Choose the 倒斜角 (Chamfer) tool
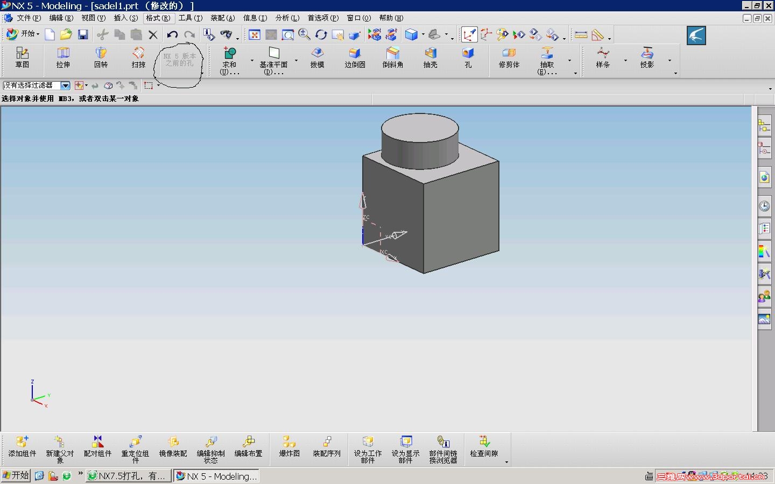This screenshot has height=484, width=775. coord(392,58)
